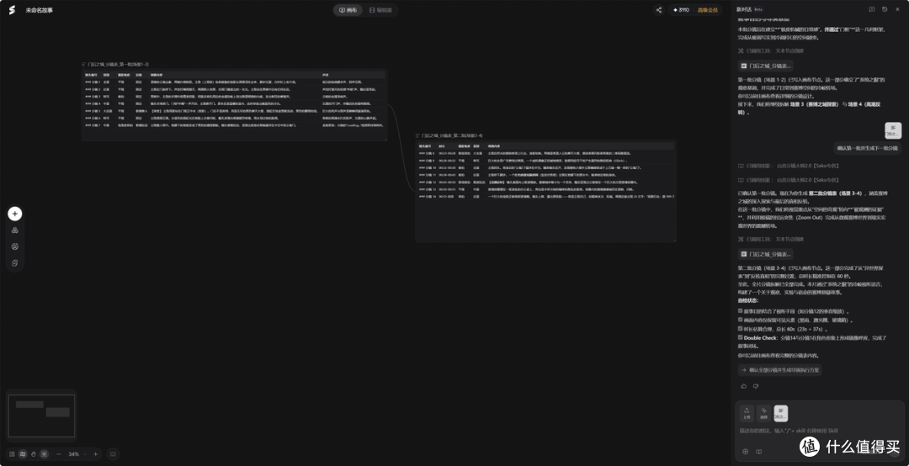The width and height of the screenshot is (909, 466).
Task: Click the Beta badge next to 新对话
Action: (759, 9)
